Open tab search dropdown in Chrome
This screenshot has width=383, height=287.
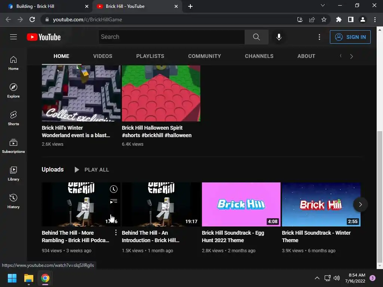[x=323, y=5]
